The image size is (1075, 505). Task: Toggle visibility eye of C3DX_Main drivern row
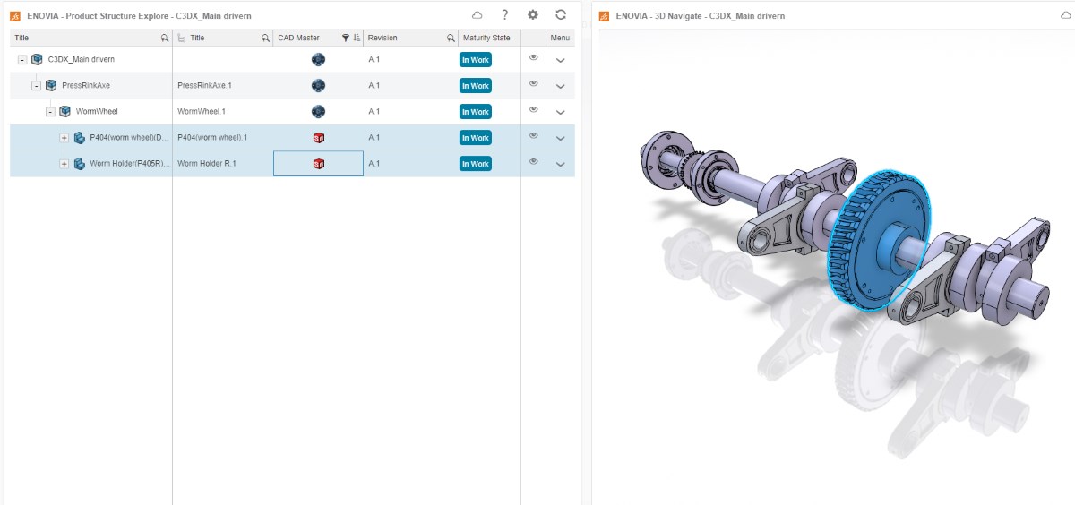pos(533,57)
